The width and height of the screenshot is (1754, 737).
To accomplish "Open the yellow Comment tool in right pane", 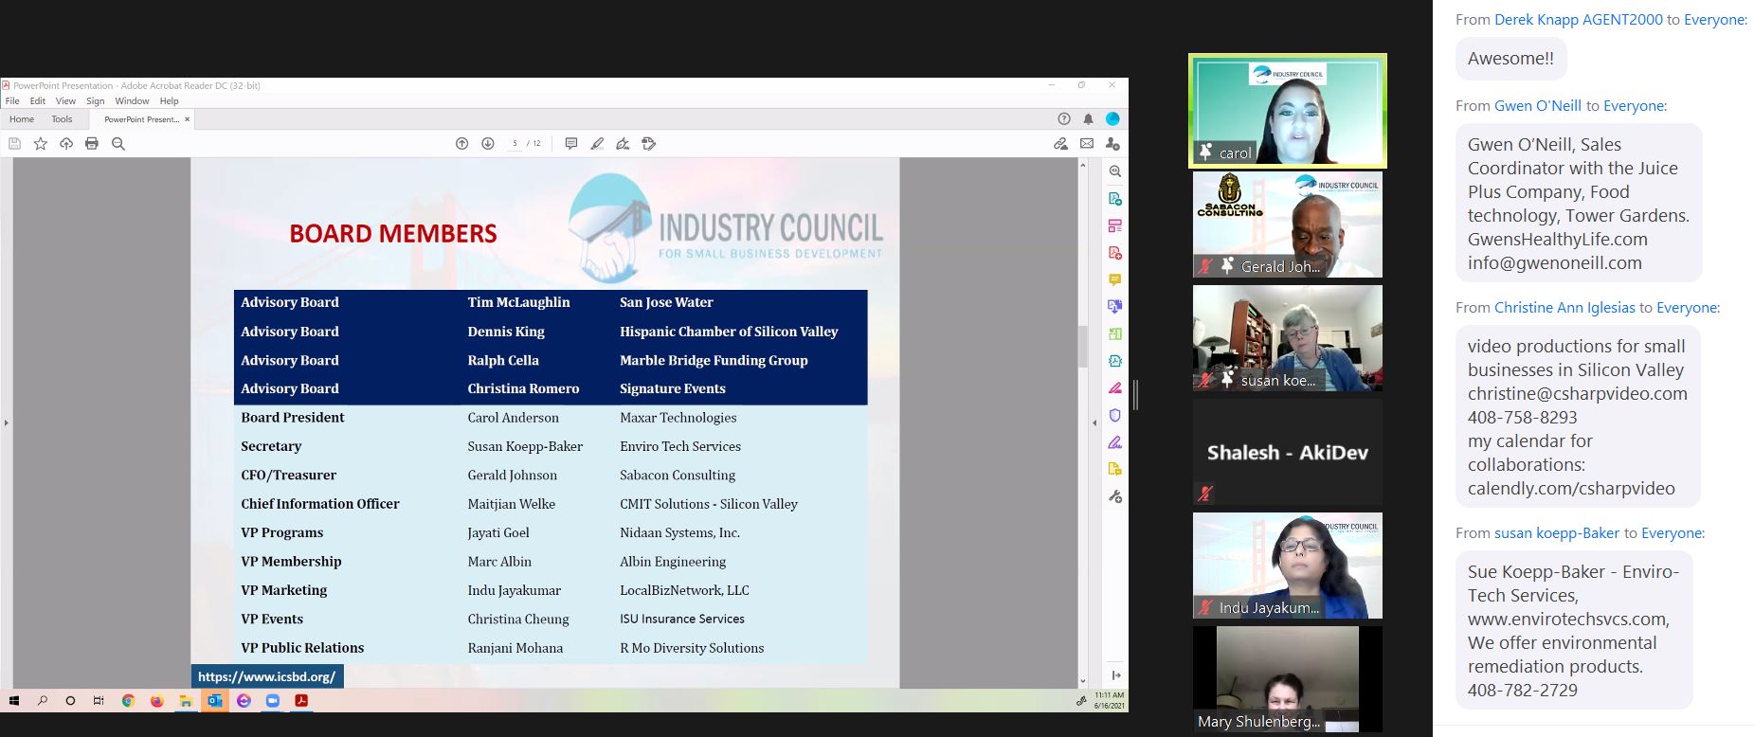I will 1115,279.
